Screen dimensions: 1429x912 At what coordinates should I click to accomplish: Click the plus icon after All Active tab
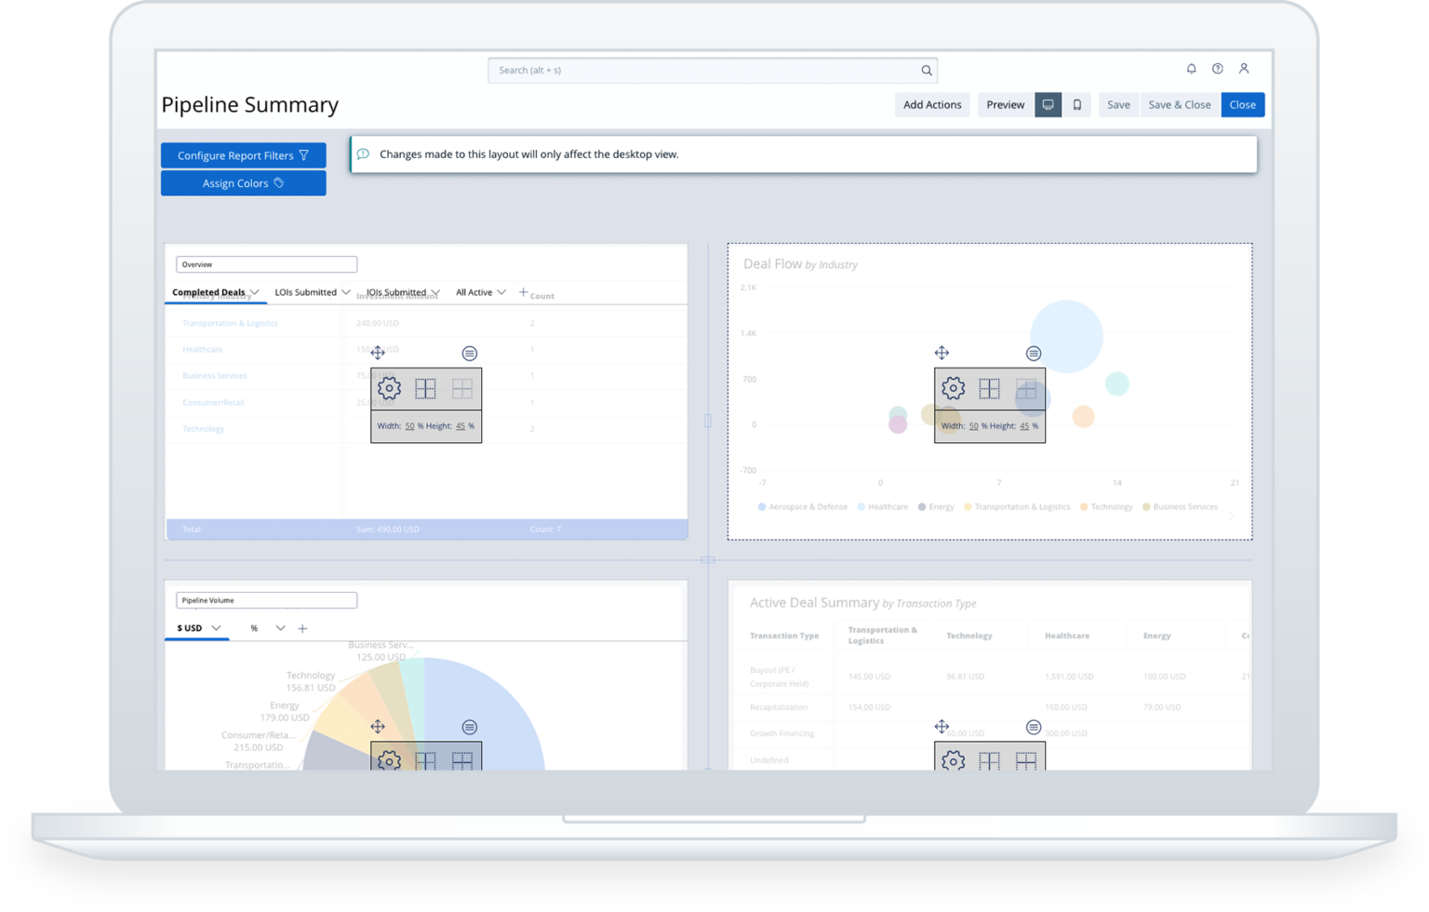point(523,292)
